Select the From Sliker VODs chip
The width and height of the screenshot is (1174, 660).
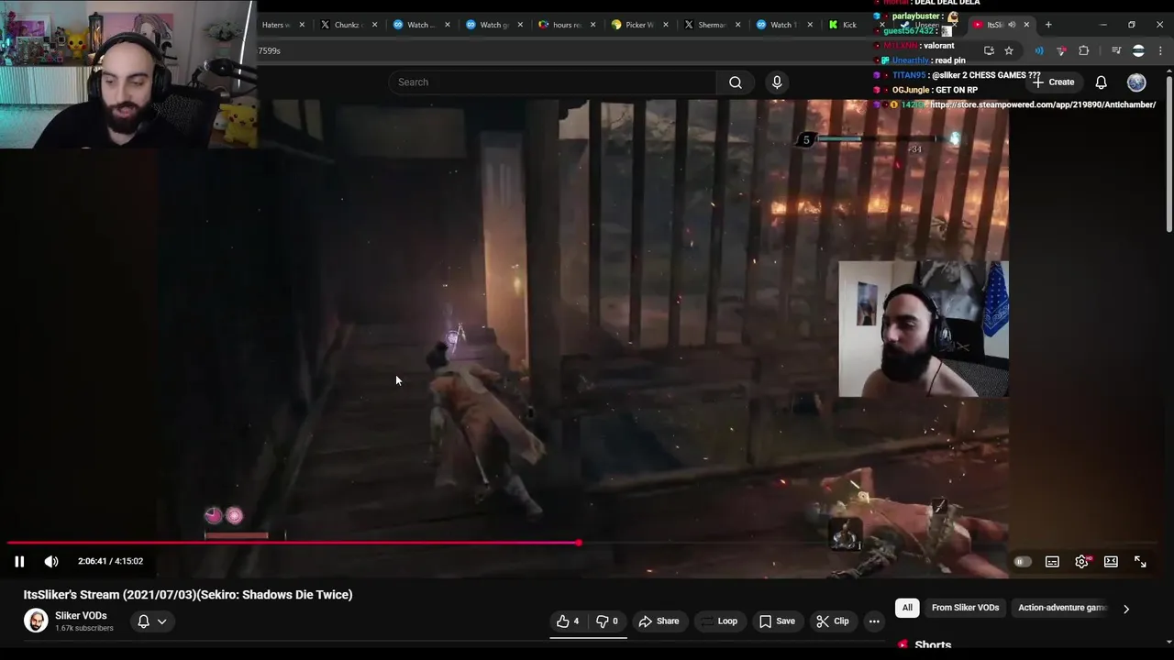(x=965, y=608)
